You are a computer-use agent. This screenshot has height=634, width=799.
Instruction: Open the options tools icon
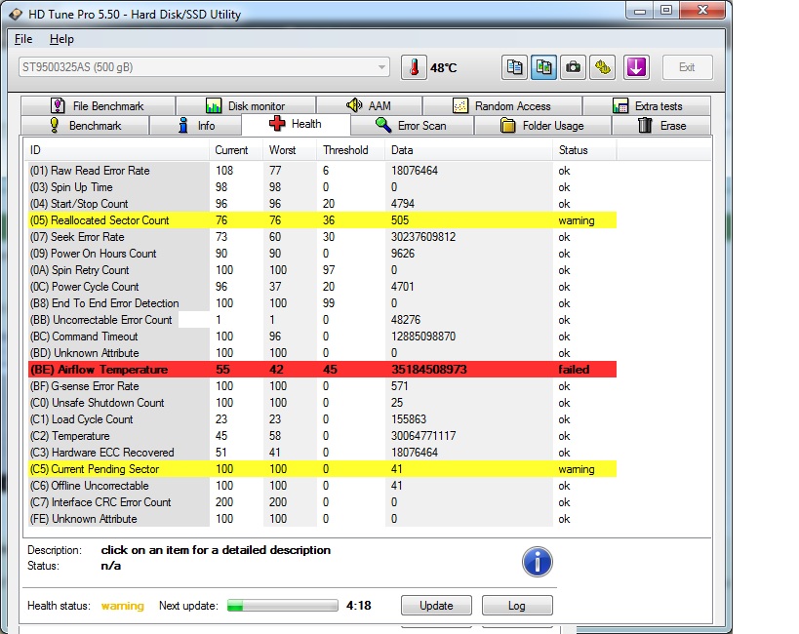[x=602, y=67]
